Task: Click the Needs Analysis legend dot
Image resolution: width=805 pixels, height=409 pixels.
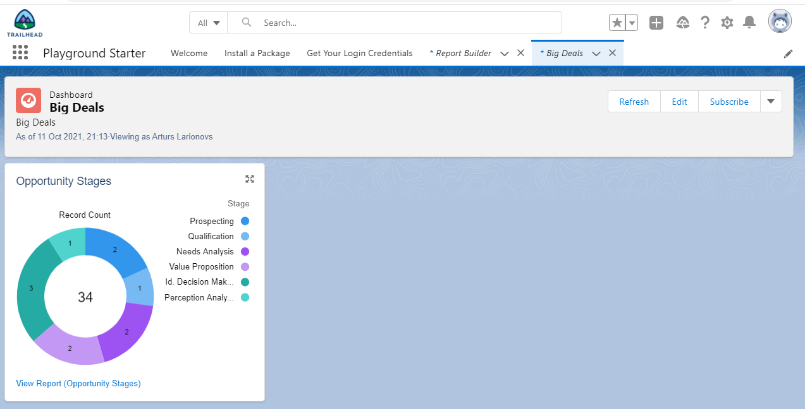Action: 245,251
